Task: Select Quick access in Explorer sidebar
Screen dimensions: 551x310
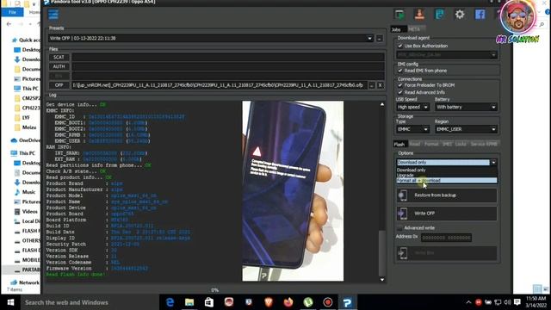Action: 26,40
